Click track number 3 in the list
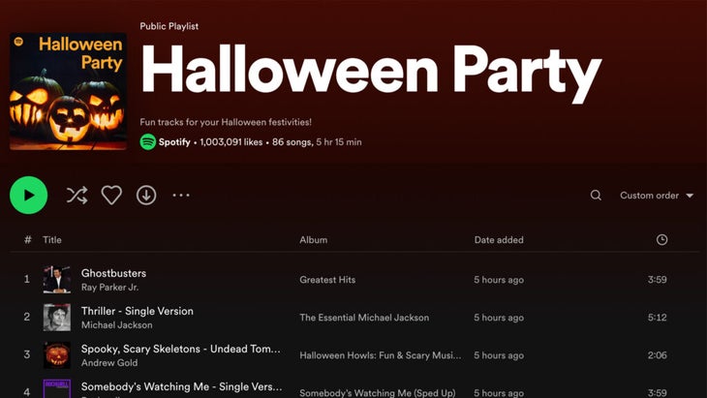Viewport: 707px width, 398px height. click(x=27, y=354)
